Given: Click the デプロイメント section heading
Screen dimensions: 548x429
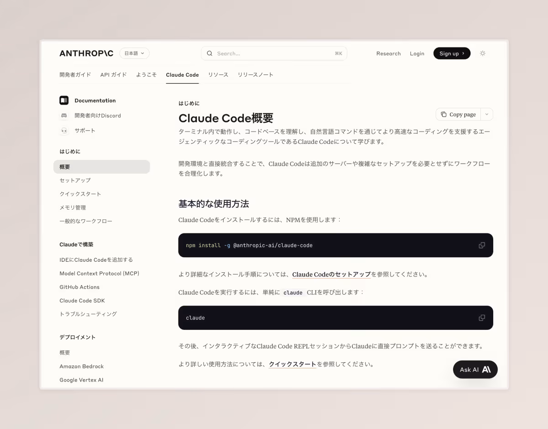Looking at the screenshot, I should (x=78, y=337).
